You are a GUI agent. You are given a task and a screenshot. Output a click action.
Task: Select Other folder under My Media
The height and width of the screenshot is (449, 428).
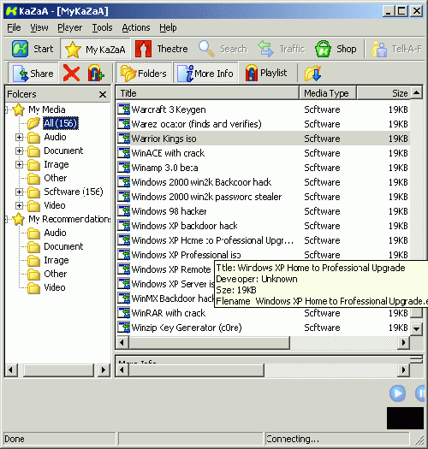pyautogui.click(x=56, y=178)
